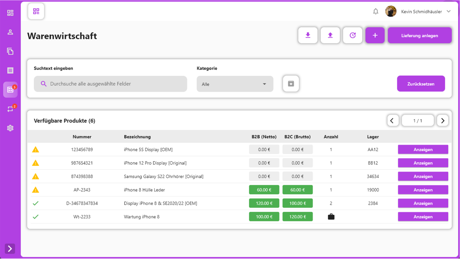Screen dimensions: 460x259
Task: Click the upload import icon button
Action: (330, 35)
